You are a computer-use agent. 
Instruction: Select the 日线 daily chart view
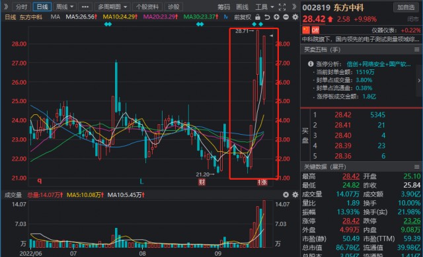click(42, 7)
